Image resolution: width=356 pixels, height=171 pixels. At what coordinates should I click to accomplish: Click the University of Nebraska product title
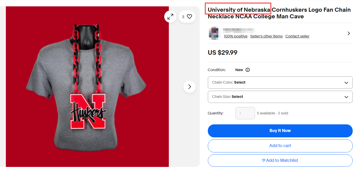(279, 13)
